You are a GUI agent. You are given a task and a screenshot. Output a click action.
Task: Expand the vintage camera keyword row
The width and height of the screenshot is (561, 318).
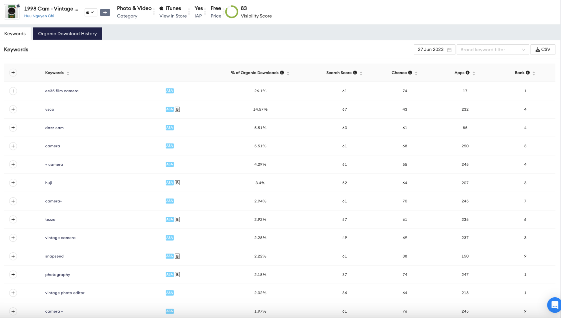pyautogui.click(x=13, y=238)
